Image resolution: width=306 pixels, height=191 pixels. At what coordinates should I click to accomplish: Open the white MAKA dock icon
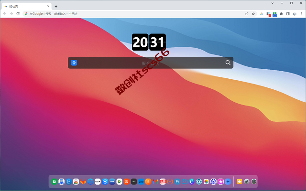(x=98, y=181)
